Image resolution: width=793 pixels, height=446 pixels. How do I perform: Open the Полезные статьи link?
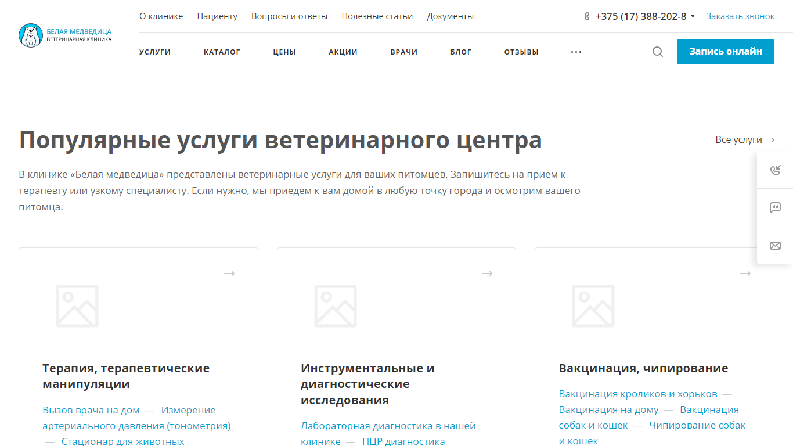click(377, 16)
